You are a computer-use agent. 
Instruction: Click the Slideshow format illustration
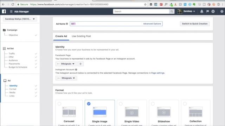pos(164,112)
